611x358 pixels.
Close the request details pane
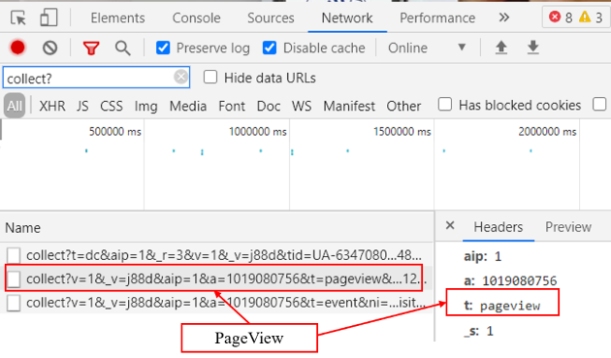click(450, 225)
